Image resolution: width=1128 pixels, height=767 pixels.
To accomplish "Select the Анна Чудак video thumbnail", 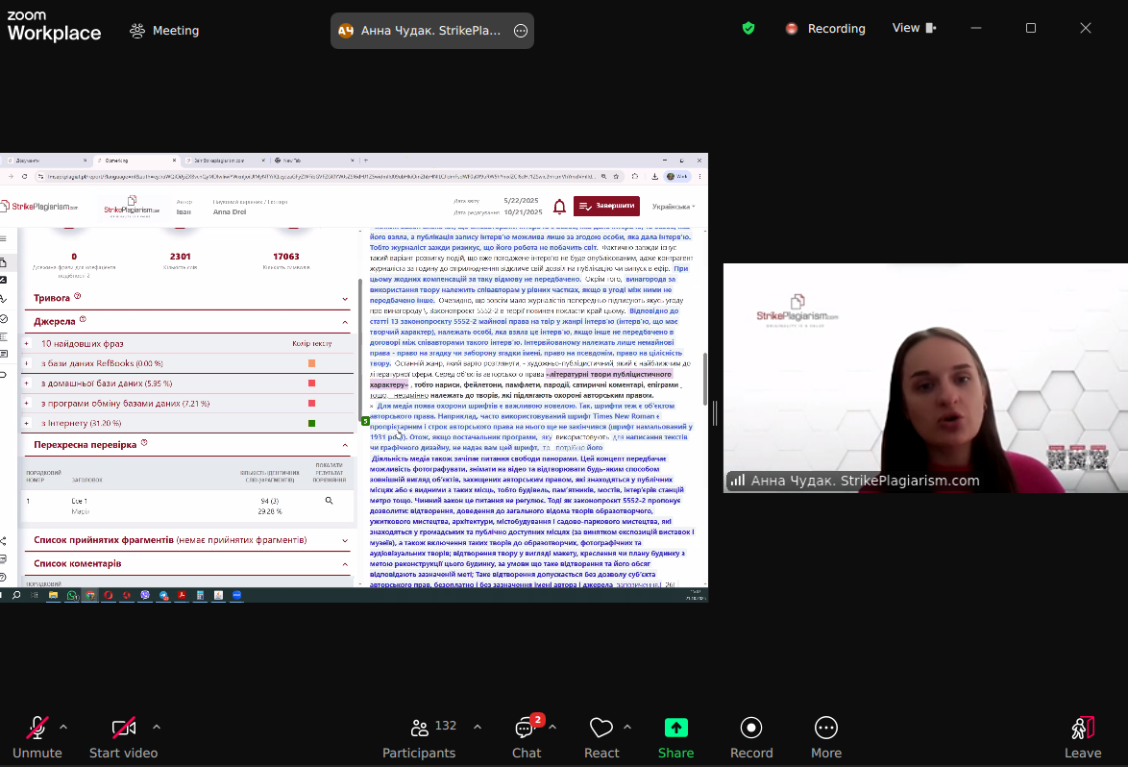I will (925, 378).
